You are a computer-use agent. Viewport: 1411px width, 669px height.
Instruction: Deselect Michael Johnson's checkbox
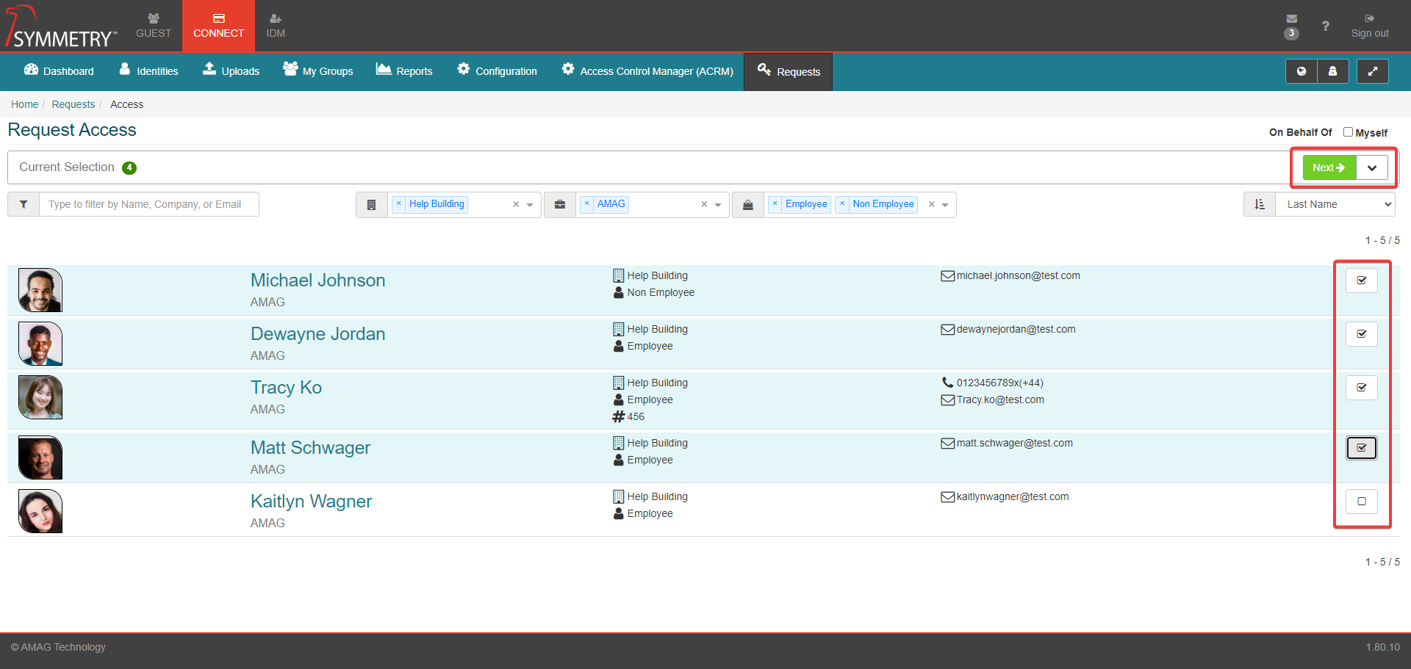tap(1361, 281)
